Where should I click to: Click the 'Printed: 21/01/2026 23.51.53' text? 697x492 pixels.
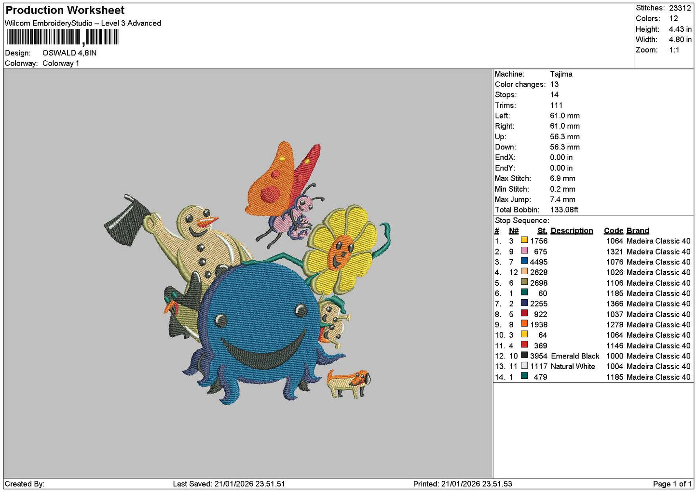tap(463, 484)
